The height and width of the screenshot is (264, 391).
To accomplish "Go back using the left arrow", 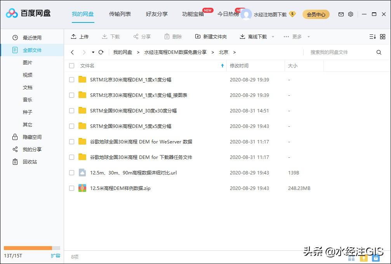I will click(x=72, y=52).
